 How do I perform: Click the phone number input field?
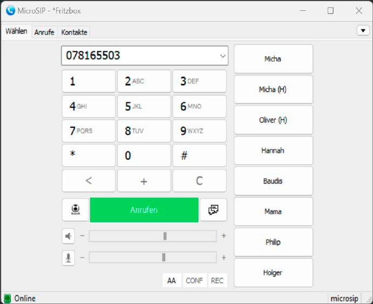(x=140, y=56)
